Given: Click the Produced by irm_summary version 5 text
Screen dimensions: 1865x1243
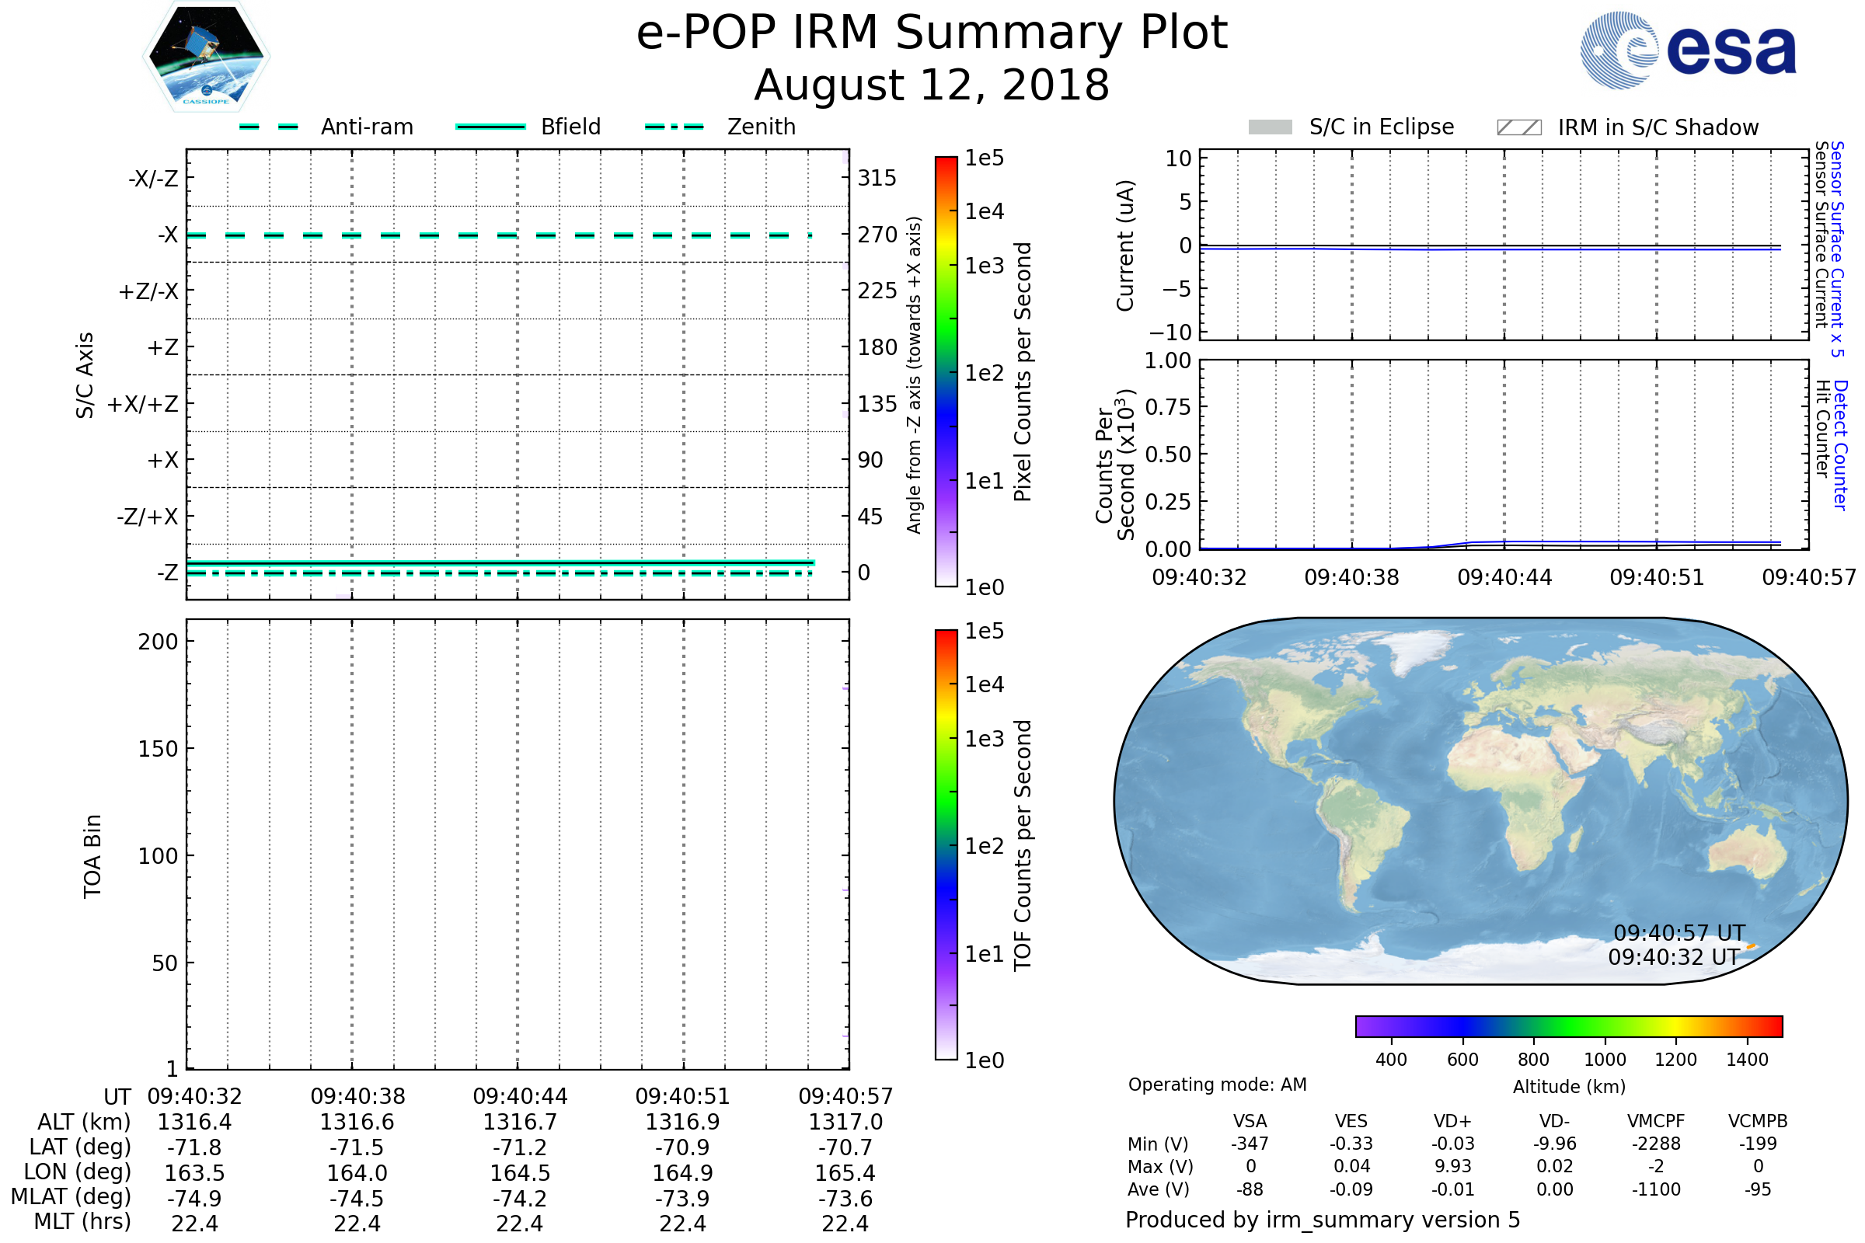Looking at the screenshot, I should click(1323, 1220).
